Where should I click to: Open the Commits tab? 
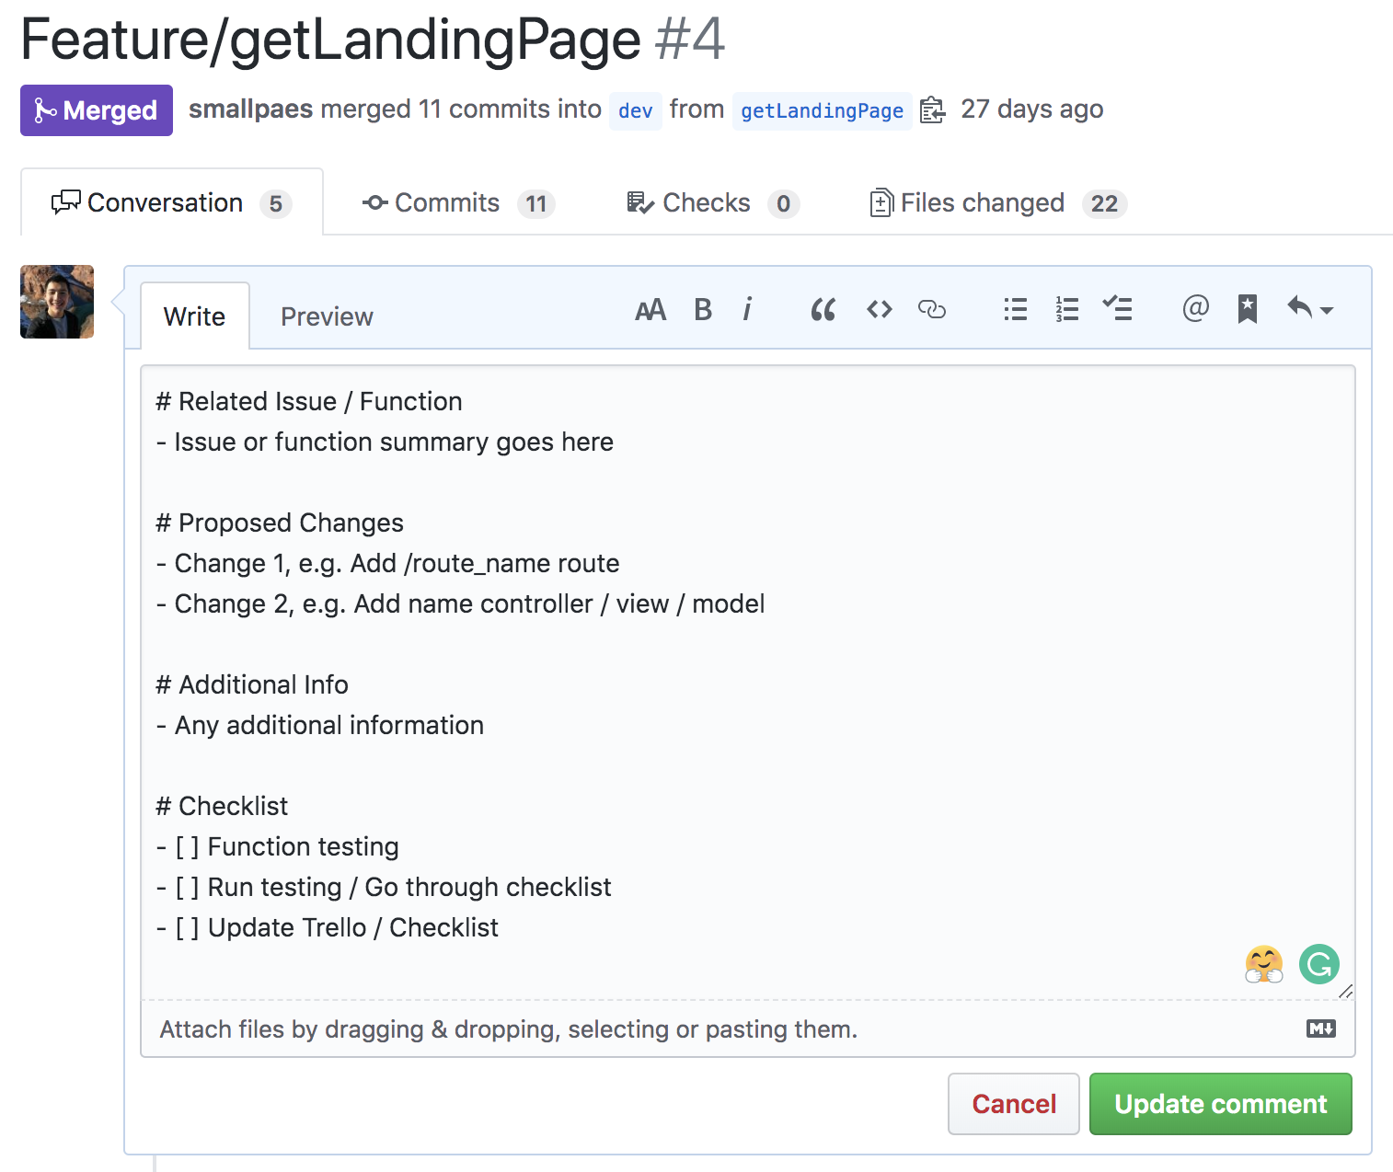click(x=458, y=202)
